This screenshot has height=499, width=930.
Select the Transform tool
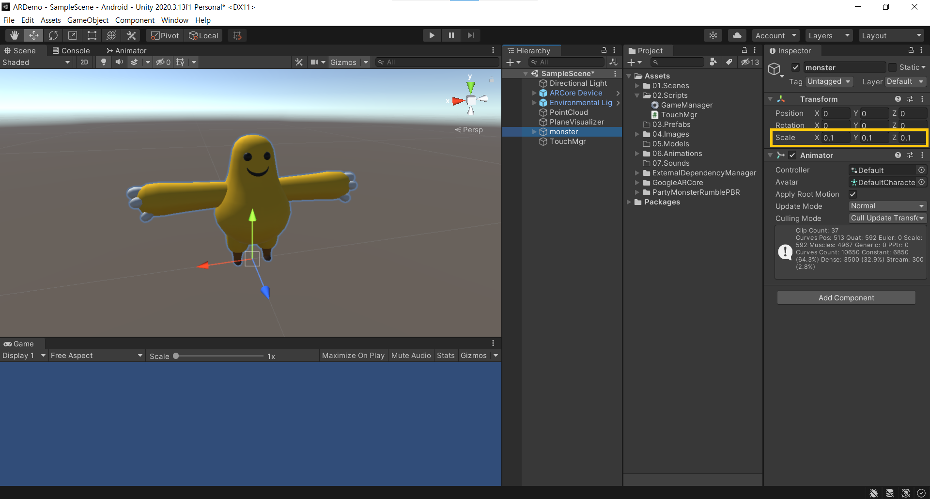coord(111,35)
